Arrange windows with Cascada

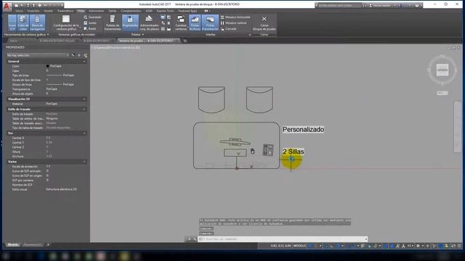[229, 29]
